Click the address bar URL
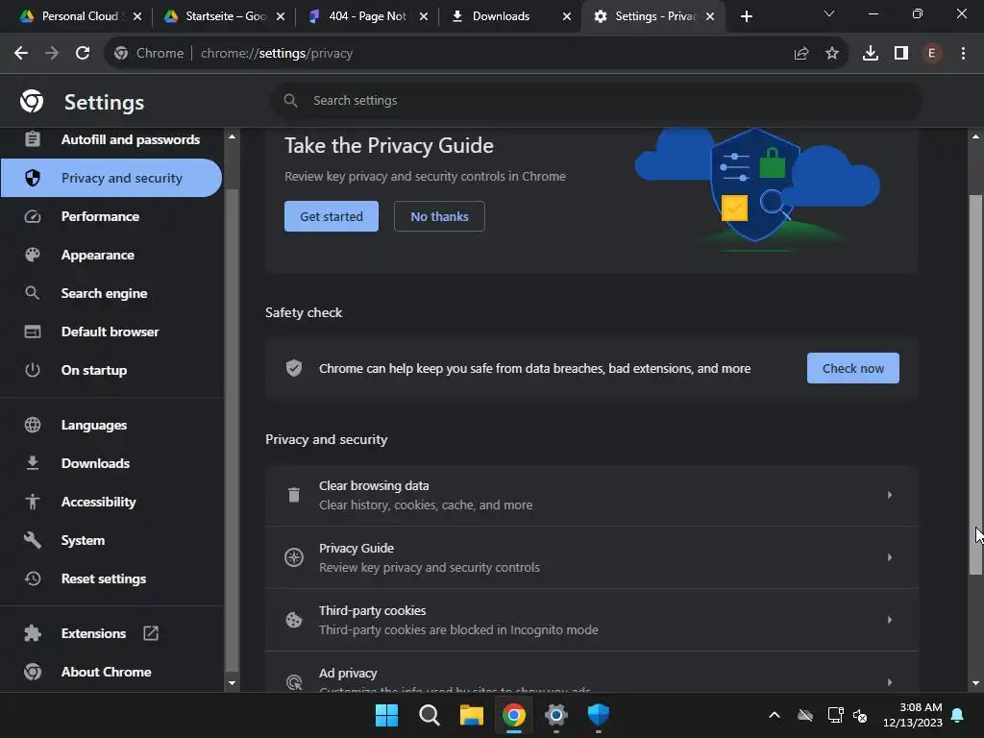Screen dimensions: 984x738 click(x=277, y=54)
